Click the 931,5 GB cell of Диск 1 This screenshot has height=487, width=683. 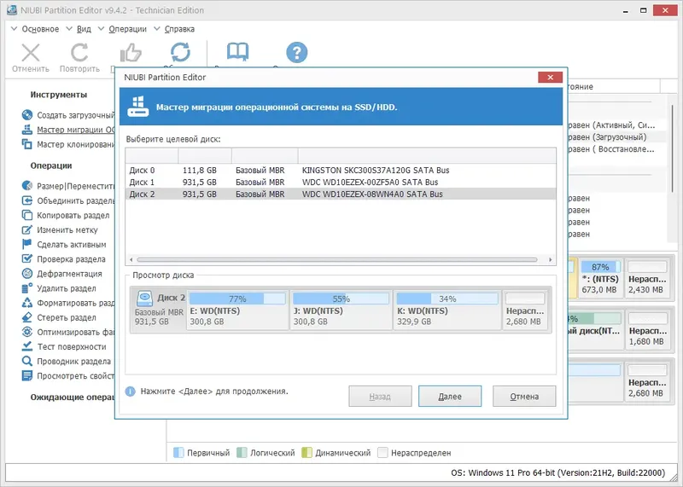[x=200, y=182]
